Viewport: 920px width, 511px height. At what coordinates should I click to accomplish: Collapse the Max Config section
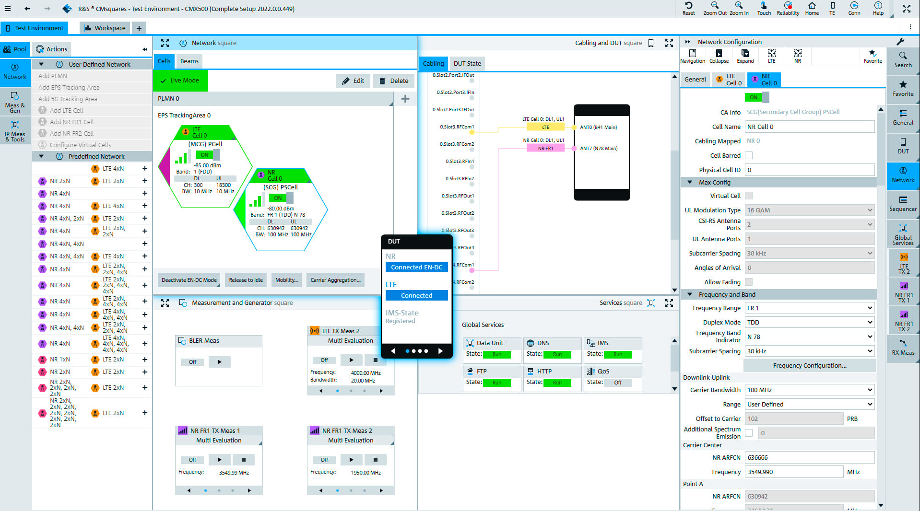click(690, 182)
